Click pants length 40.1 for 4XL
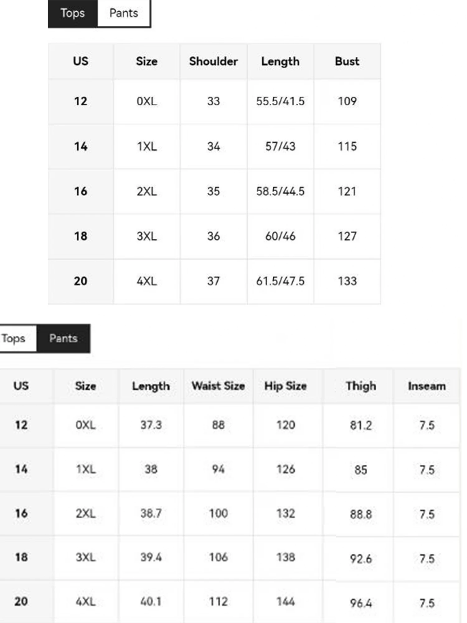This screenshot has height=623, width=467. point(151,602)
